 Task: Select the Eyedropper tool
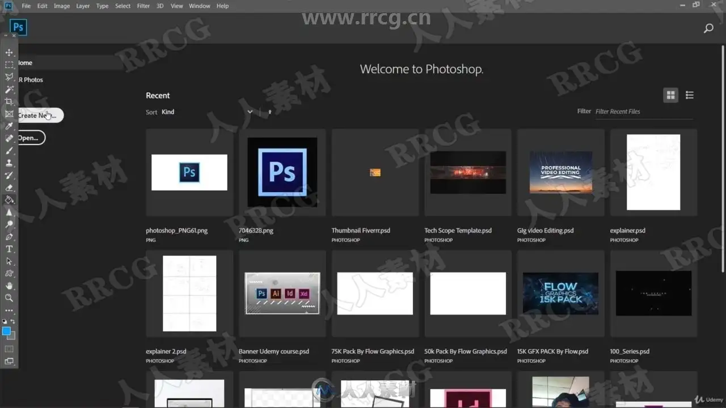coord(9,126)
